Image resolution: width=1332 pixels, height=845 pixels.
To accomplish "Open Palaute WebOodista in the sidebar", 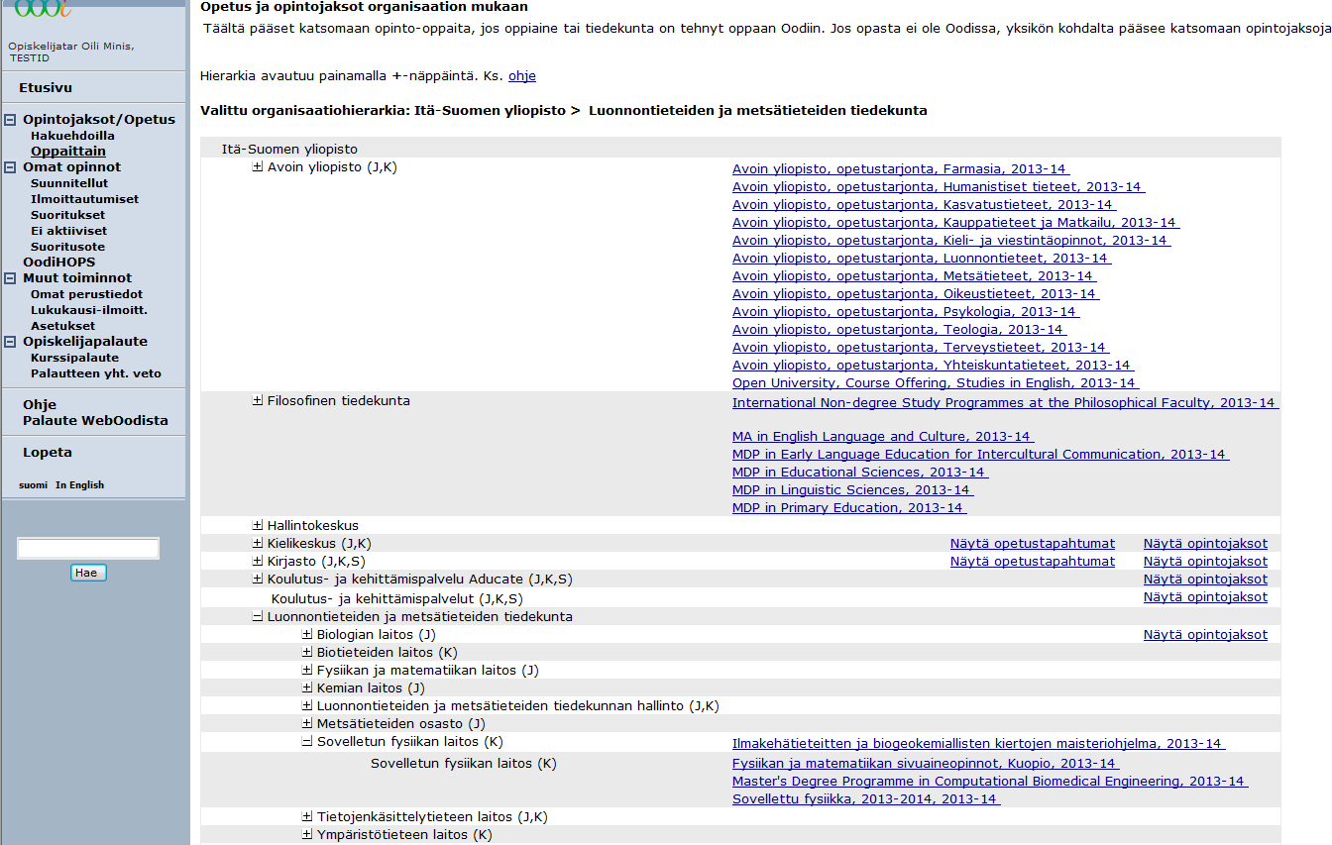I will click(x=95, y=420).
